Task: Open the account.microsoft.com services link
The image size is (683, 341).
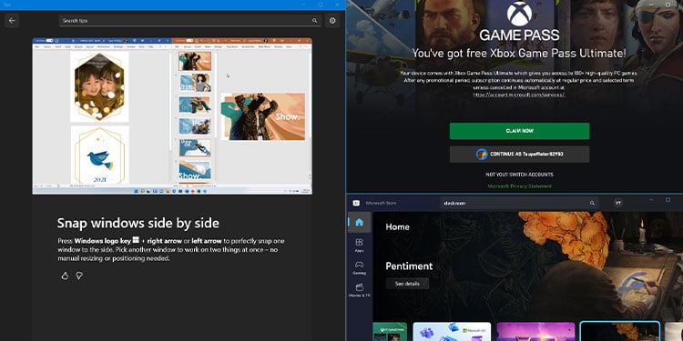Action: [519, 95]
